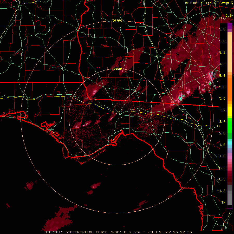
Task: Click the 9.0 value on the color scale
Action: pyautogui.click(x=222, y=41)
